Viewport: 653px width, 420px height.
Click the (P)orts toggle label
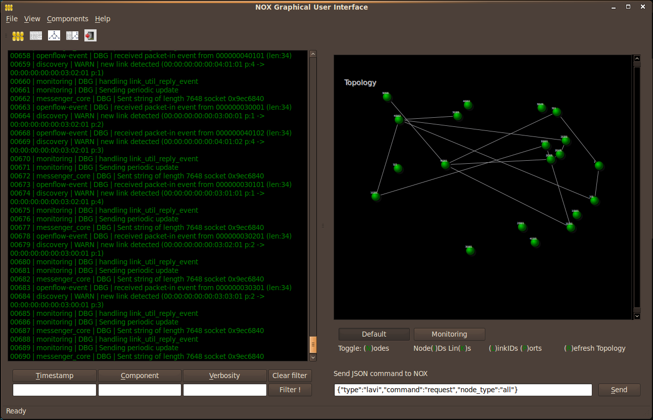tap(531, 348)
